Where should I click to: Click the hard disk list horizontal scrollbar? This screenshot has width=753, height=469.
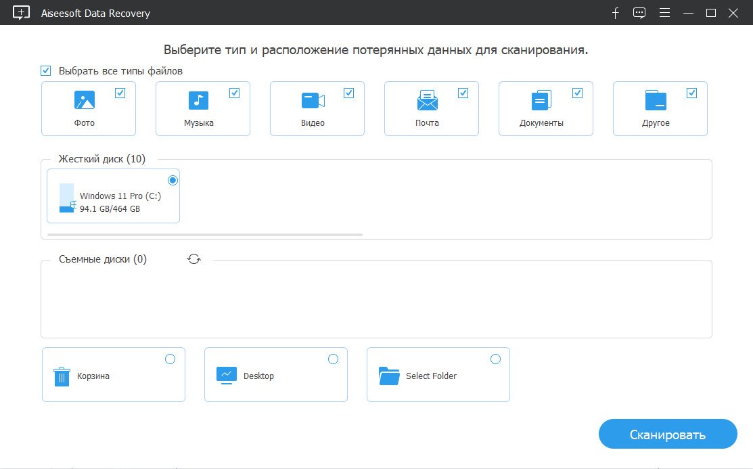click(205, 235)
